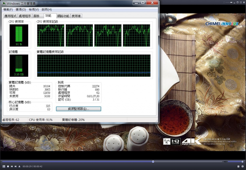
Task: Click the playback time display 00:00:29
Action: pyautogui.click(x=27, y=166)
